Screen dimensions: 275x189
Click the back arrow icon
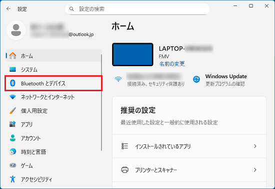click(x=8, y=9)
